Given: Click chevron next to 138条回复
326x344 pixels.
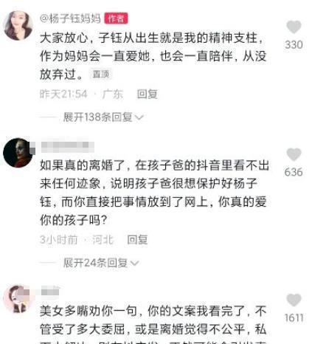Looking at the screenshot, I should click(139, 117).
